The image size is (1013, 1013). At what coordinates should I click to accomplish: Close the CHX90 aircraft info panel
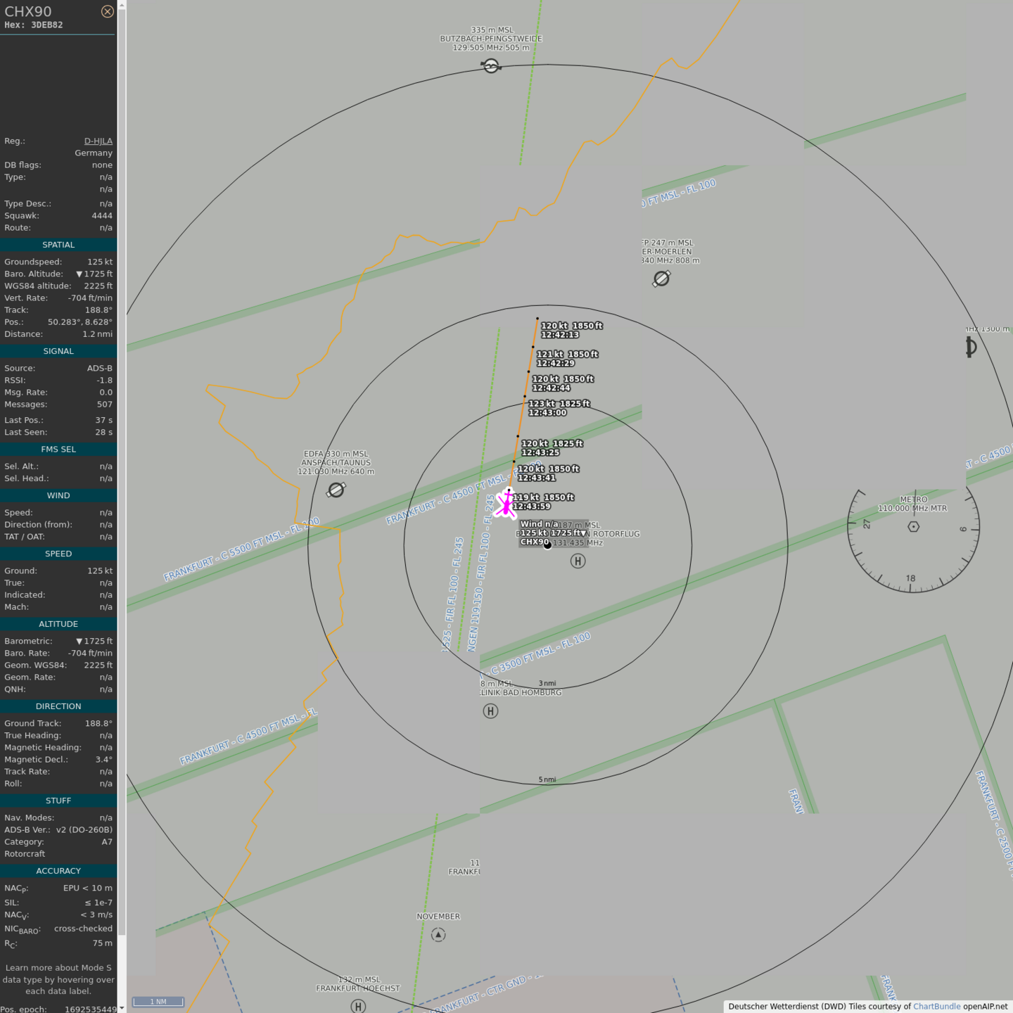click(107, 11)
